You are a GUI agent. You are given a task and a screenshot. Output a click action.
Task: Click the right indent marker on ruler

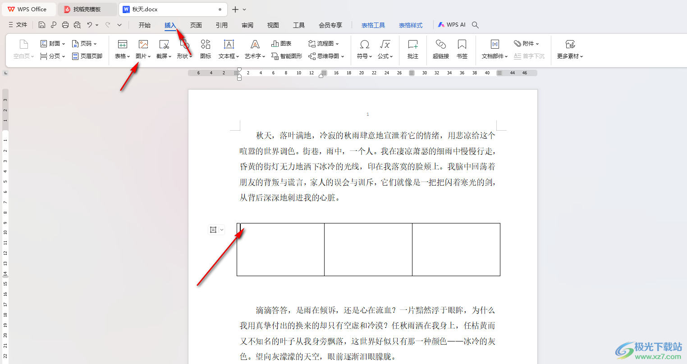tap(321, 76)
